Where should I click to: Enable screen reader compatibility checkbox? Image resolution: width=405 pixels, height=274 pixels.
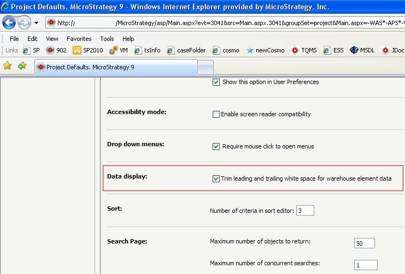pos(216,115)
